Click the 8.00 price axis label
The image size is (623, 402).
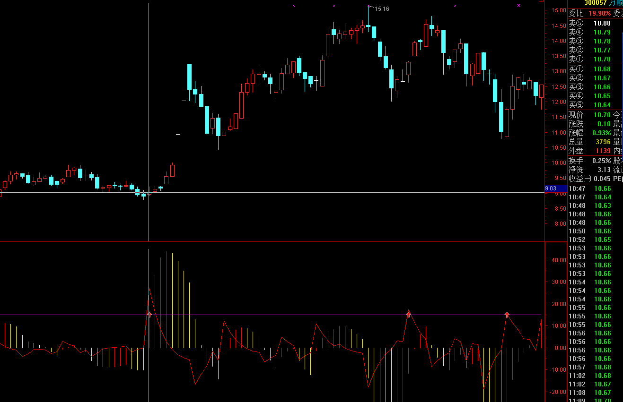tap(561, 224)
